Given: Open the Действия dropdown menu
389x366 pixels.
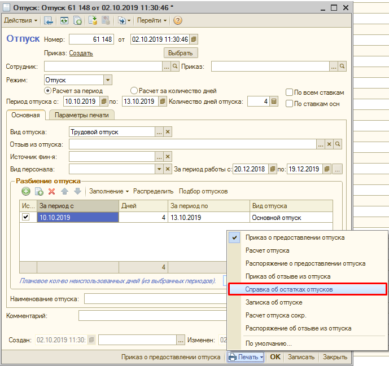Looking at the screenshot, I should click(x=21, y=20).
